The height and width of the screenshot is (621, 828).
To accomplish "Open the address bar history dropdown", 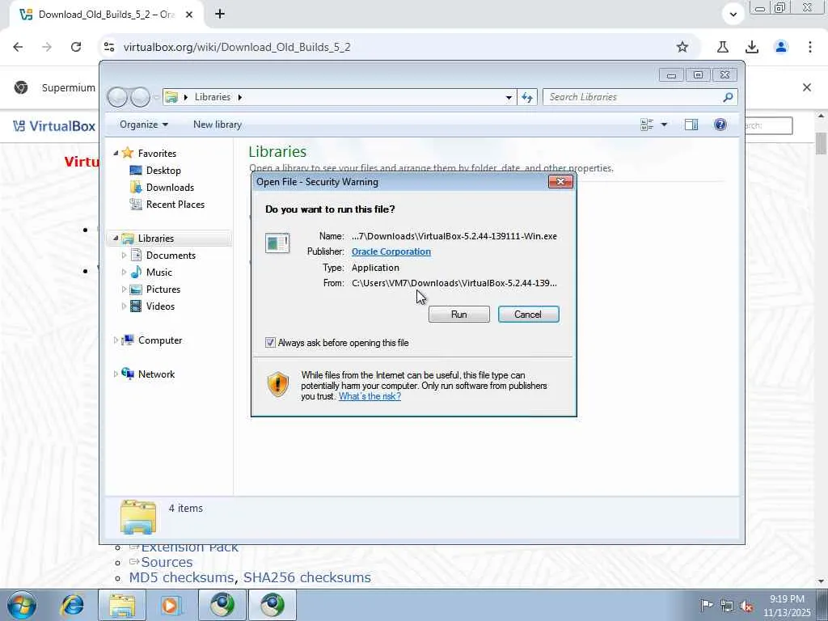I will [x=509, y=97].
